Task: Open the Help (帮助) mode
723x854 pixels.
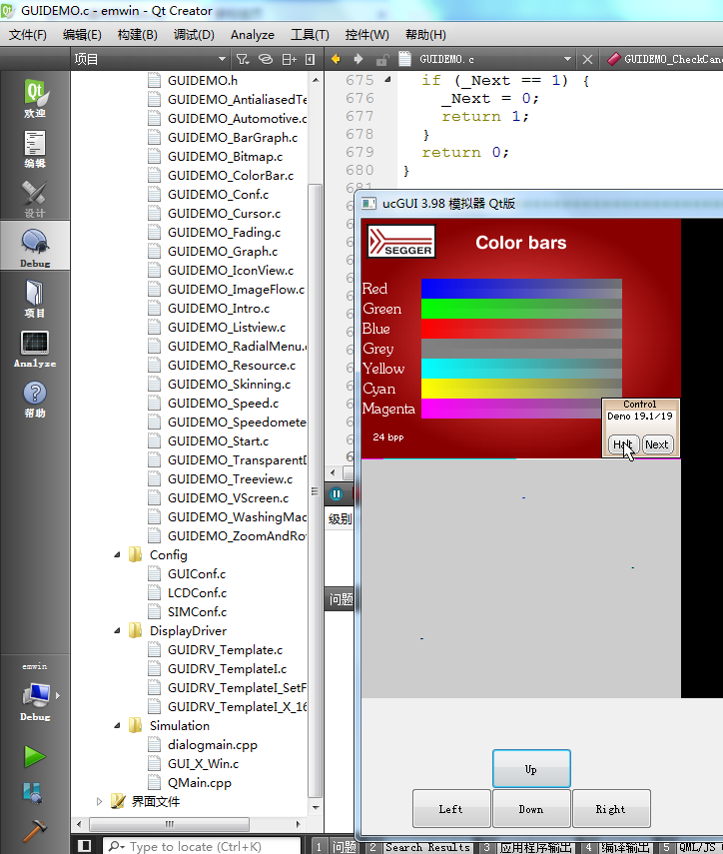Action: pos(35,399)
